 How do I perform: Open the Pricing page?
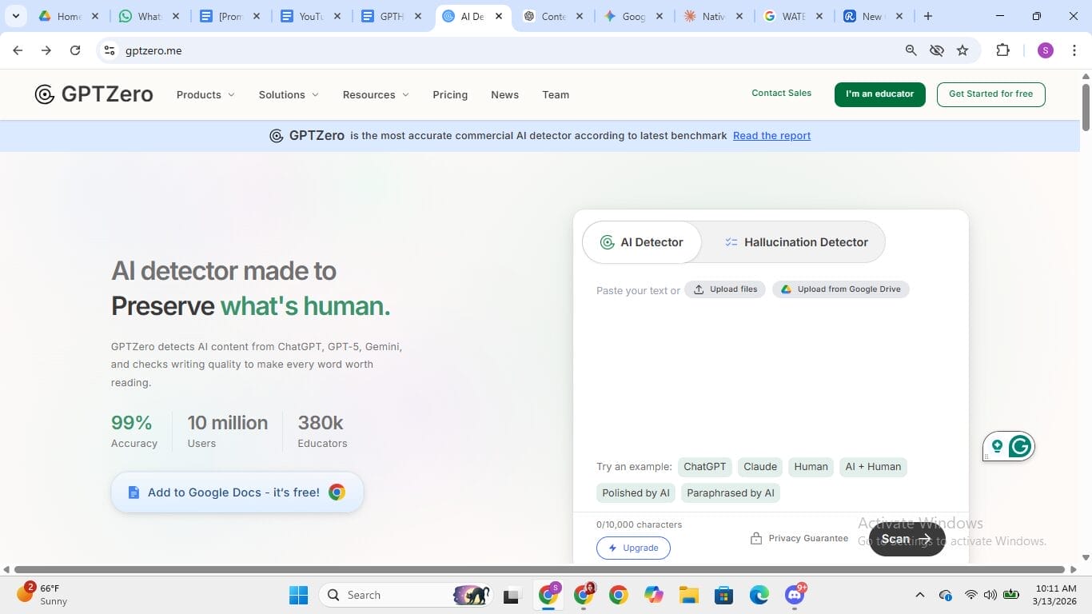tap(450, 94)
